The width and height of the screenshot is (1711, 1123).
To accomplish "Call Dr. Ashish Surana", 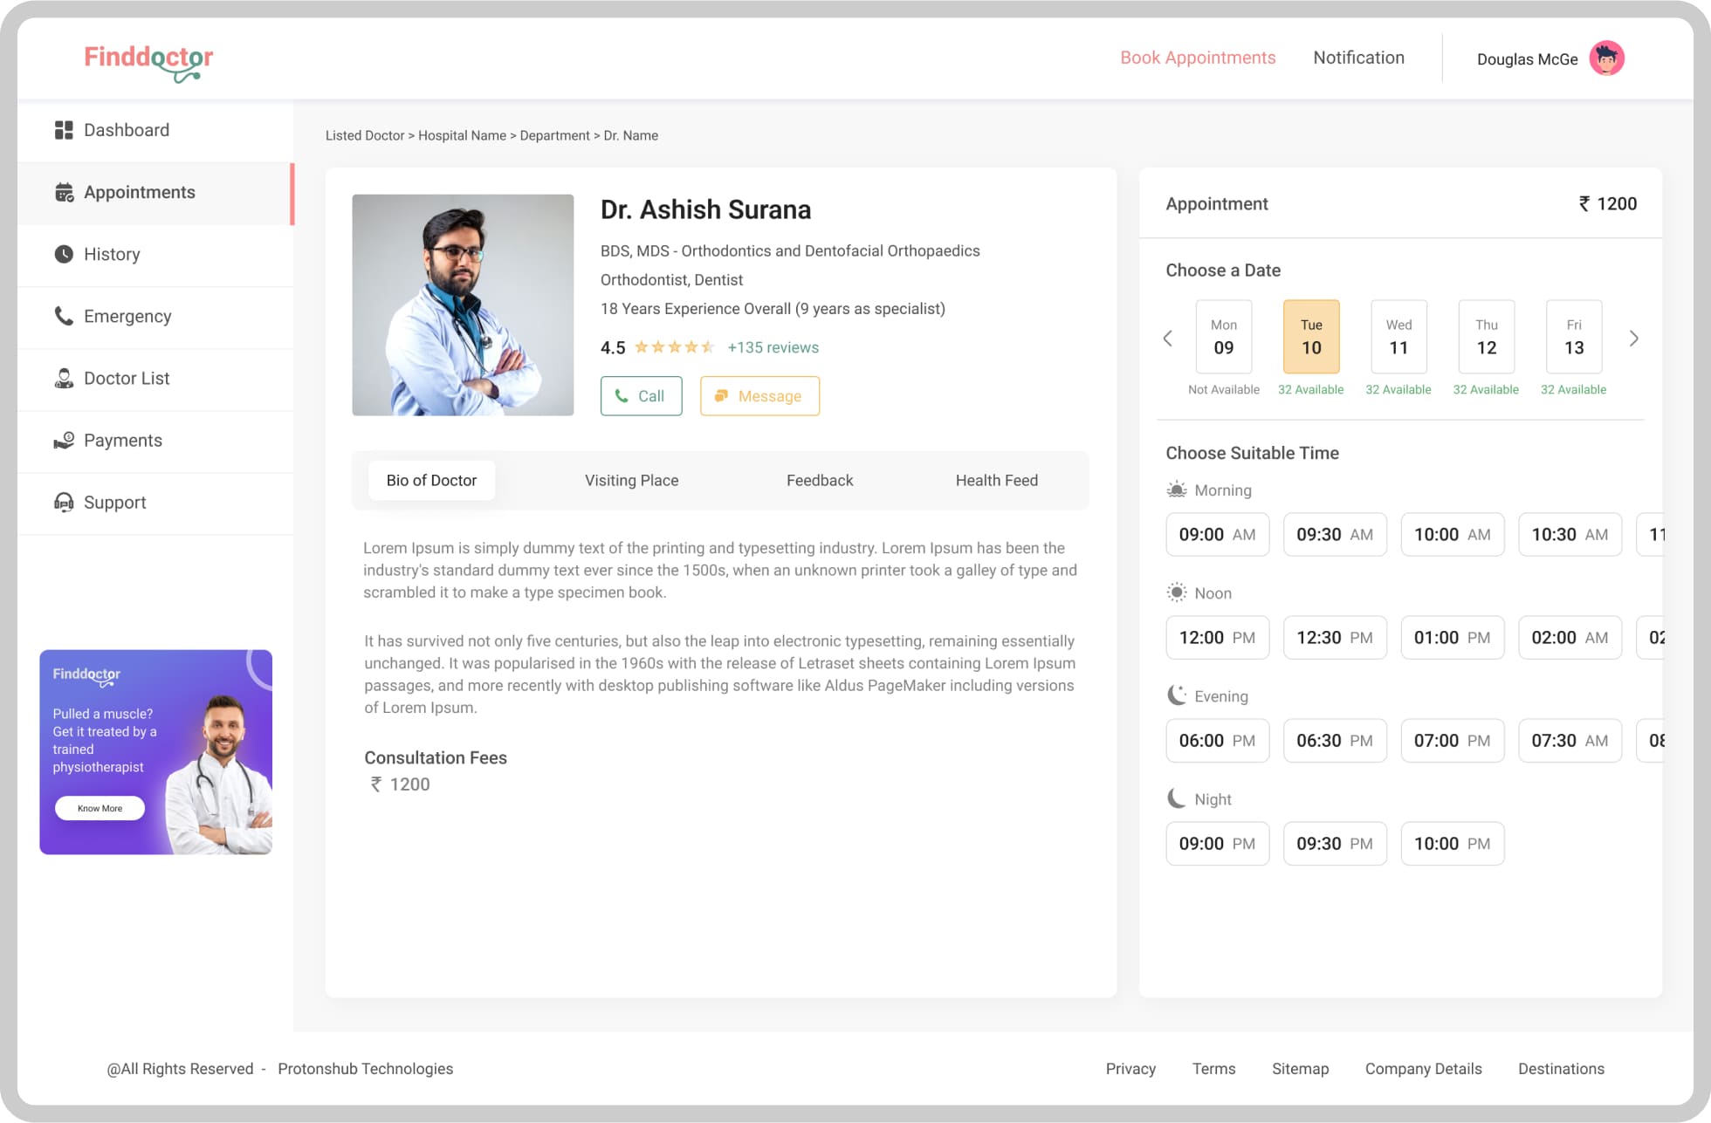I will click(641, 396).
